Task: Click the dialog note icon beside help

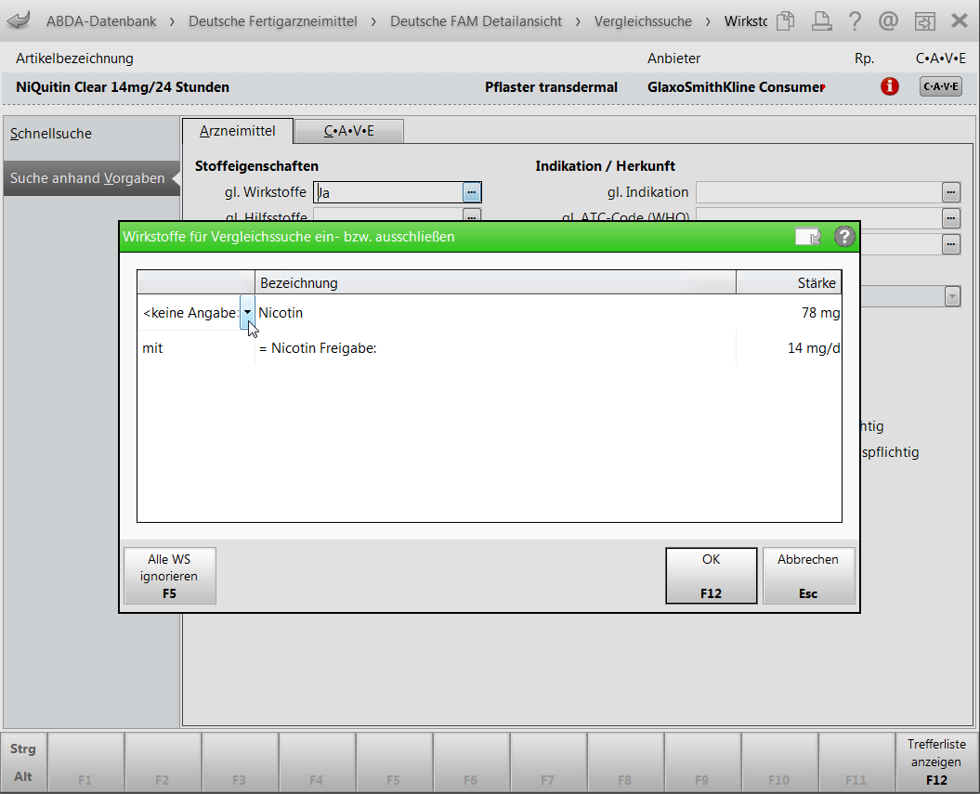Action: pos(808,237)
